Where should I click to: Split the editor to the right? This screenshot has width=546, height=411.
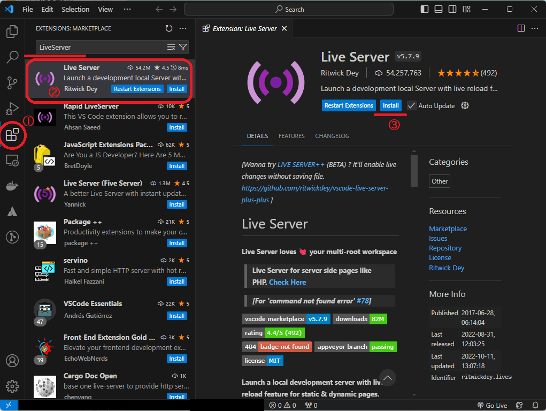coord(521,28)
